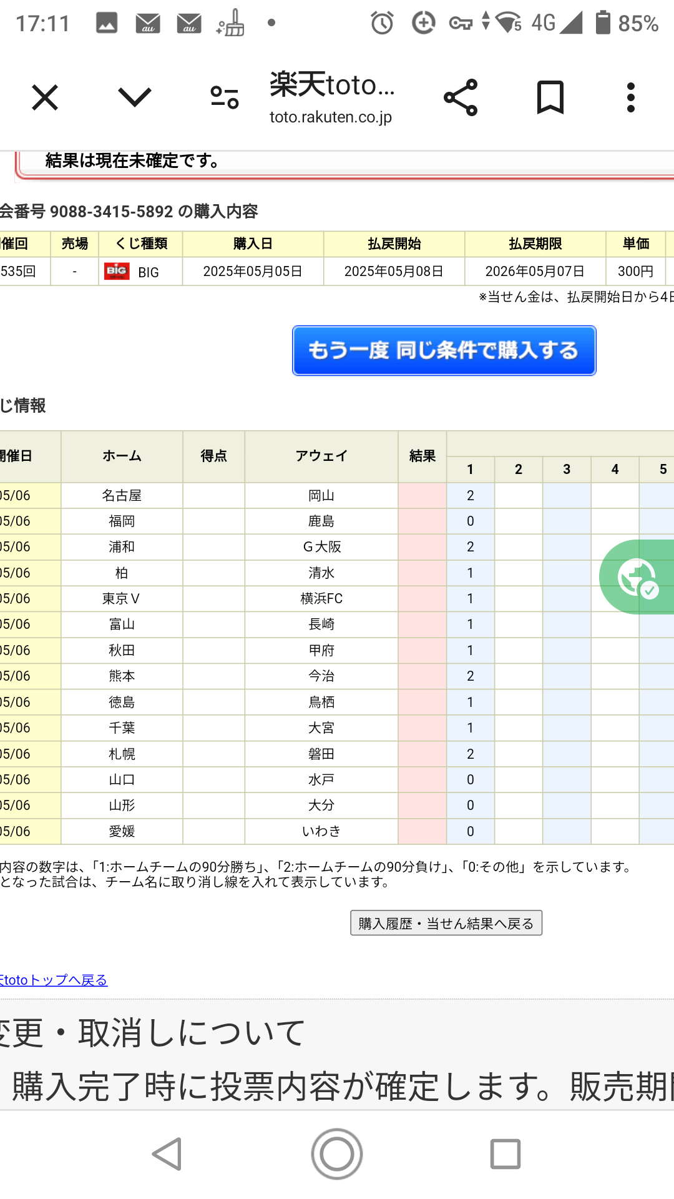Select home team 富山

tap(122, 624)
